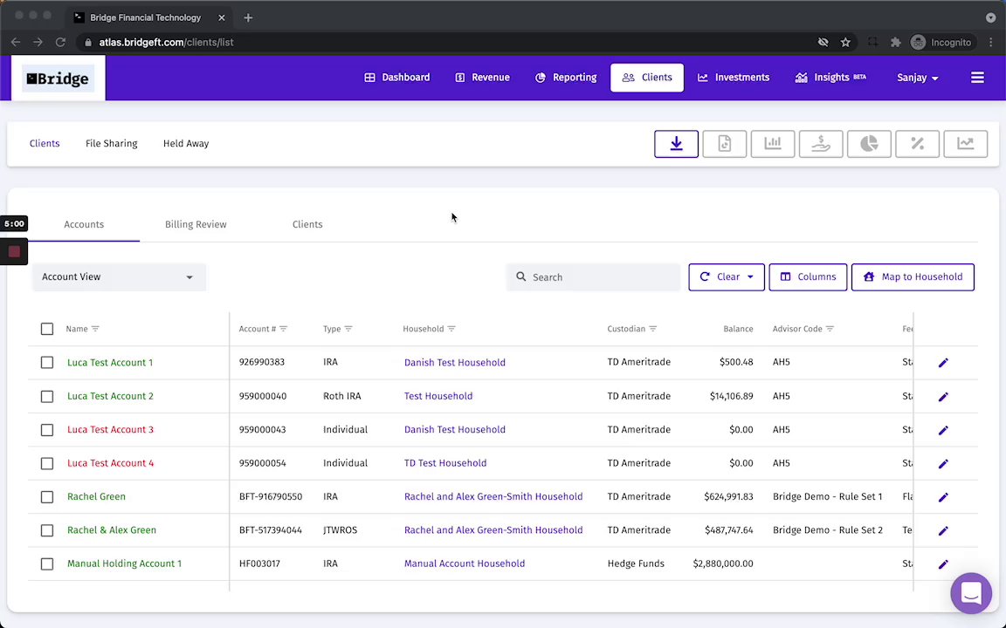Click the bar chart icon button
The image size is (1006, 628).
(773, 144)
